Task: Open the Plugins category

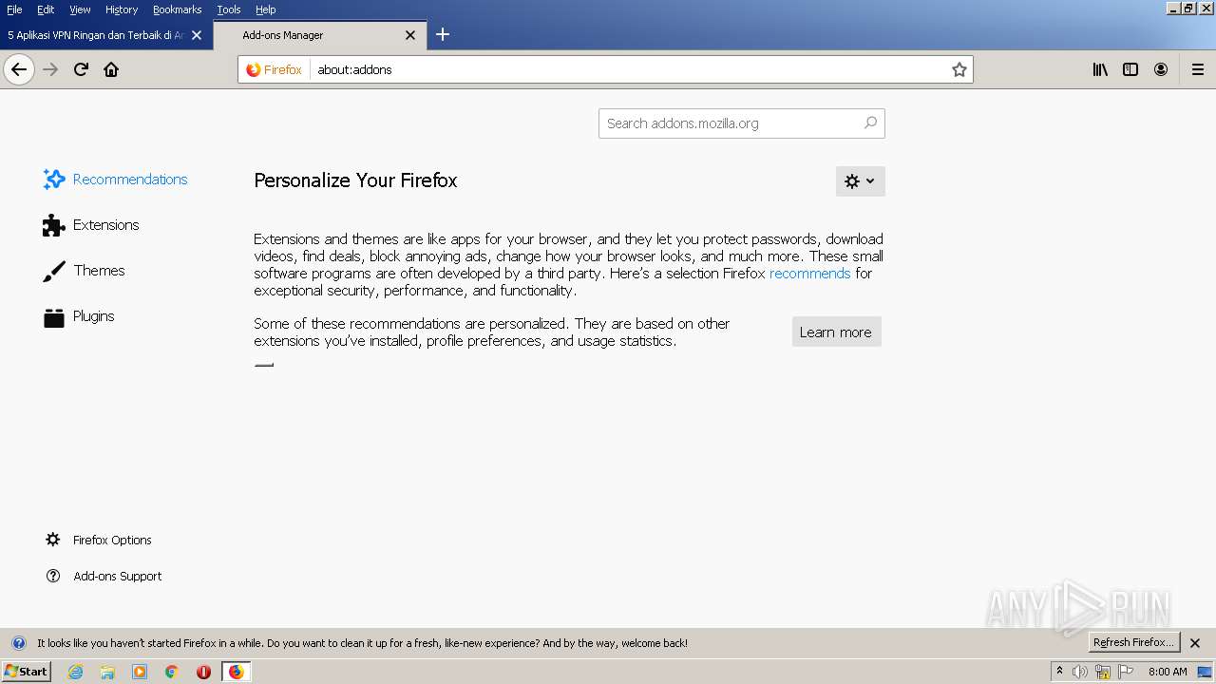Action: tap(79, 316)
